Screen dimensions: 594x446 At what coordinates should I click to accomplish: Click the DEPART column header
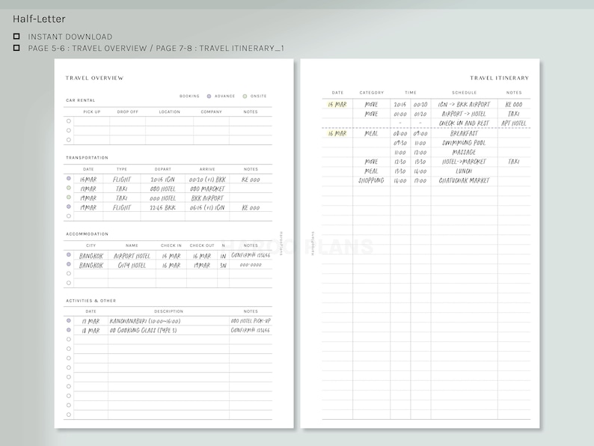(163, 169)
